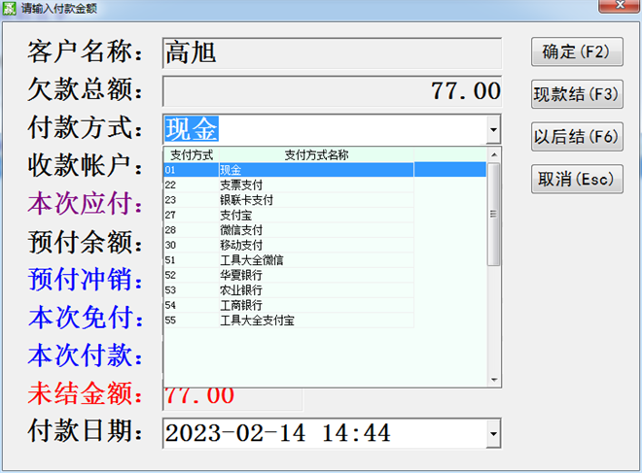Screen dimensions: 642x473
Task: Click the 取消(Esc) cancel button
Action: pyautogui.click(x=577, y=179)
